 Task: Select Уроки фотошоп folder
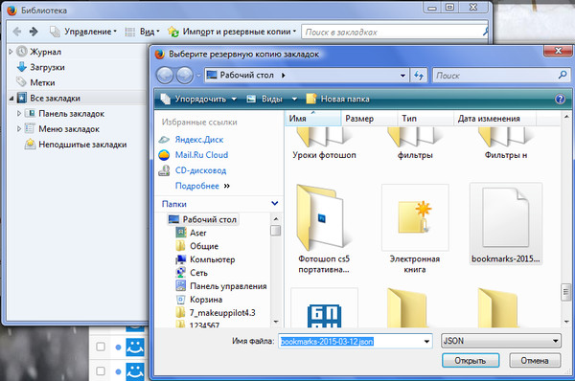click(324, 144)
